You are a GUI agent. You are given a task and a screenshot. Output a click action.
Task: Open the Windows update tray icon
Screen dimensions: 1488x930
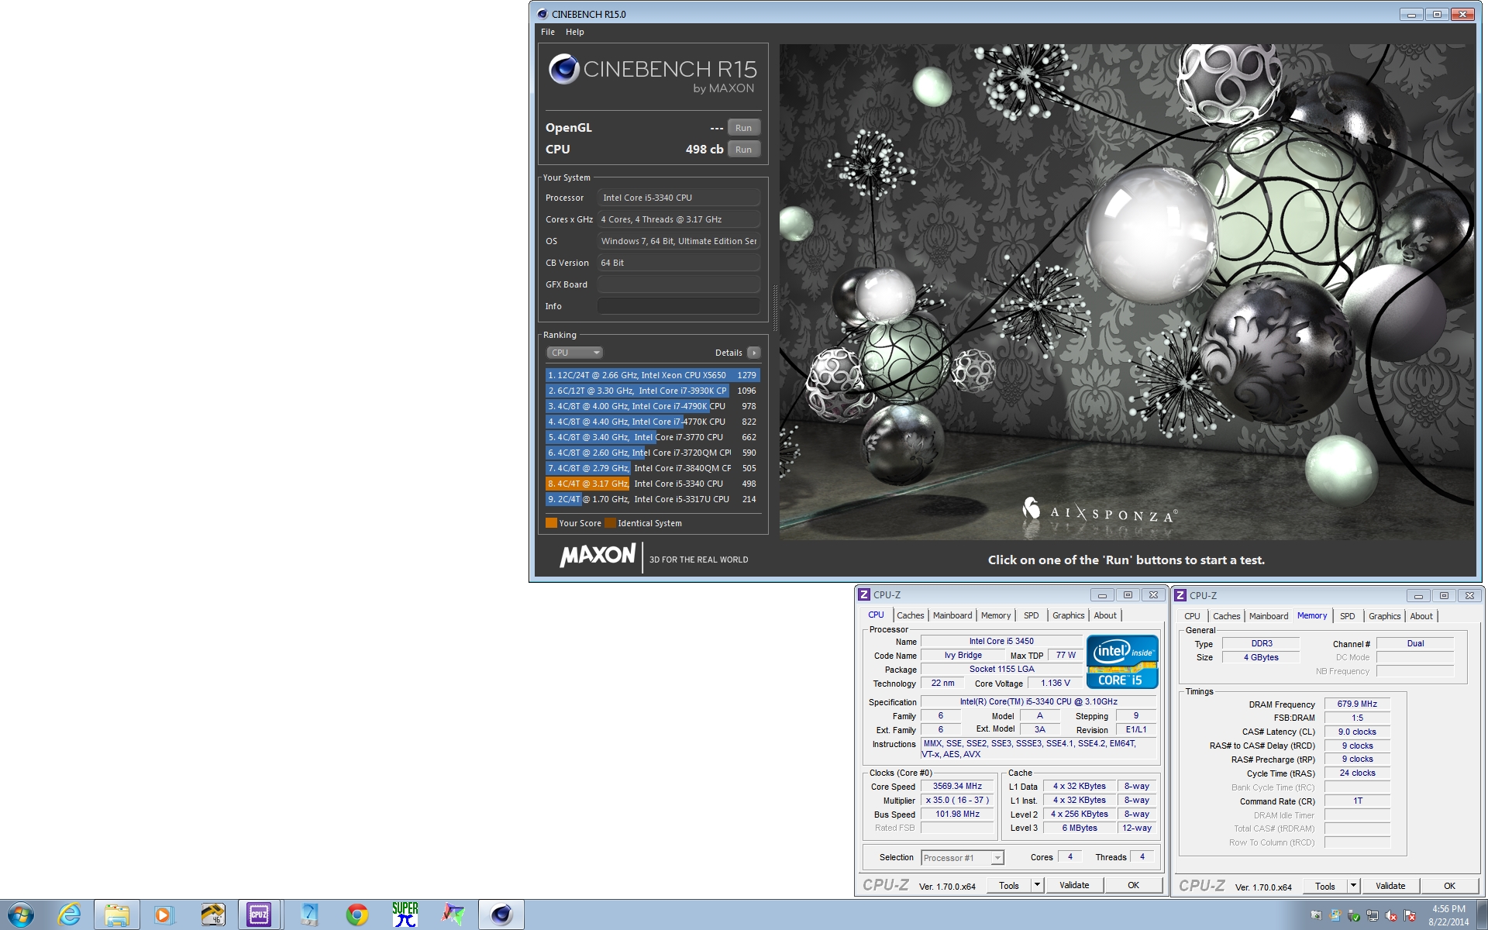point(1335,915)
